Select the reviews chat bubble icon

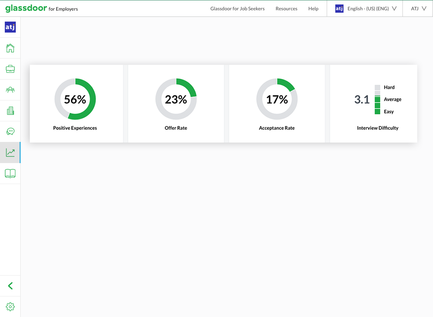click(10, 131)
